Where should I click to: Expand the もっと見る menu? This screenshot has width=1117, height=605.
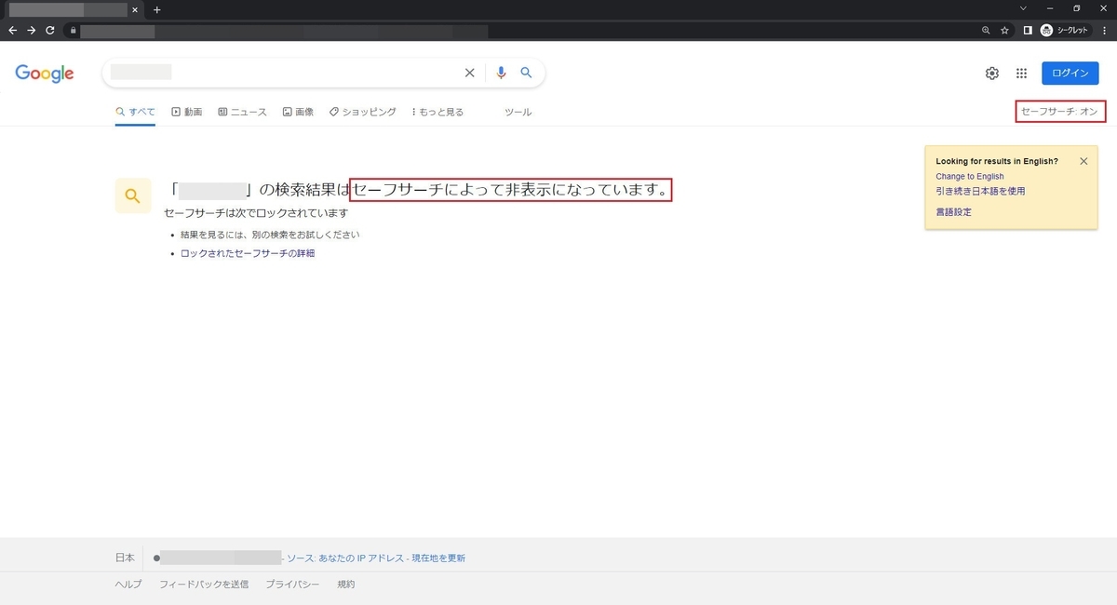pos(437,112)
